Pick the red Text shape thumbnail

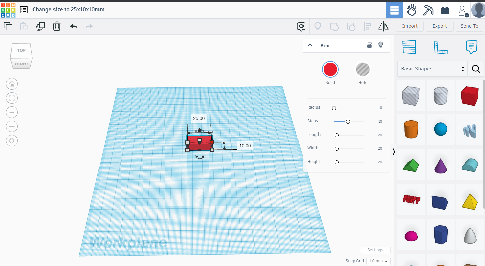click(x=411, y=199)
